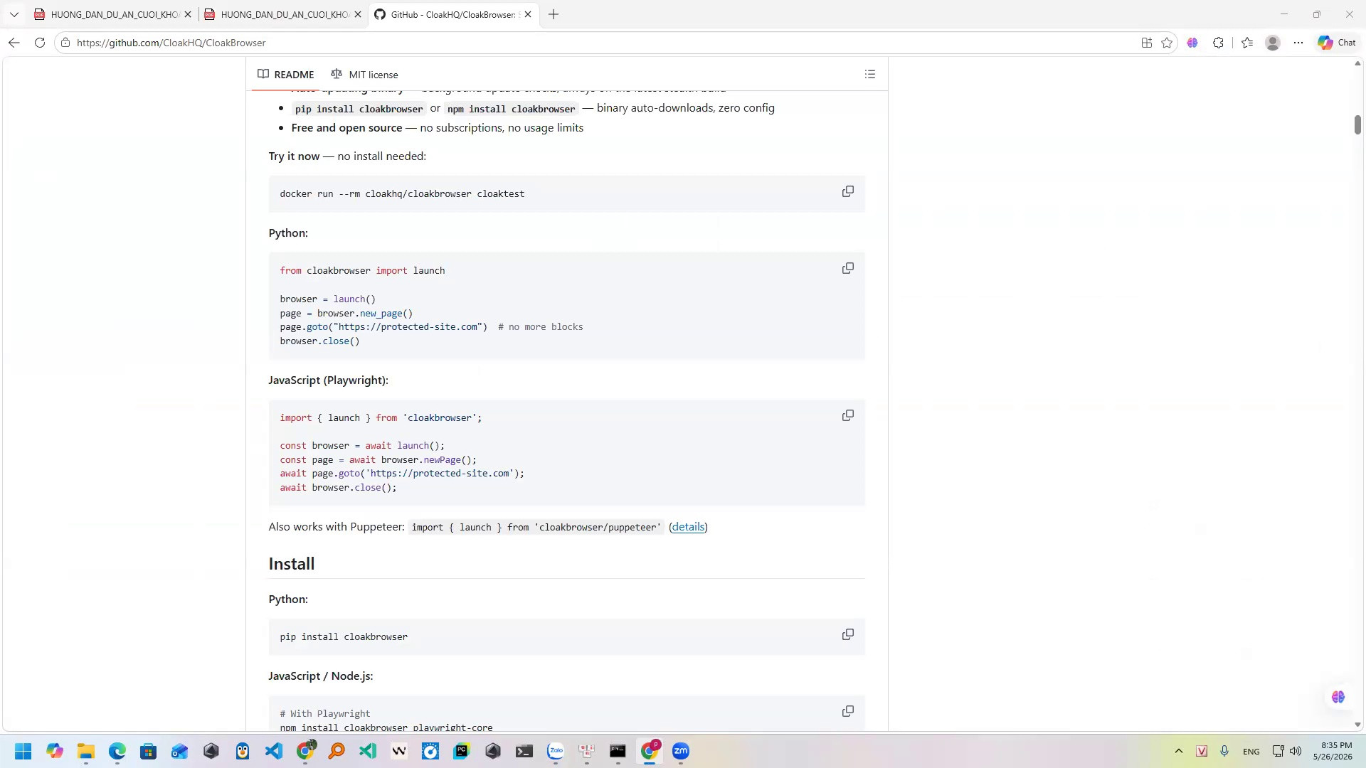Screen dimensions: 1366x768
Task: Select the GitHub CloakHQ/CloakBrowser tab
Action: (x=453, y=14)
